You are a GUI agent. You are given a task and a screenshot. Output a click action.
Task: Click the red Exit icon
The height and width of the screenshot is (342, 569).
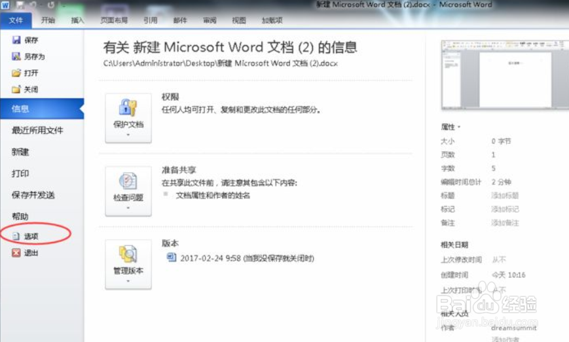click(x=16, y=252)
